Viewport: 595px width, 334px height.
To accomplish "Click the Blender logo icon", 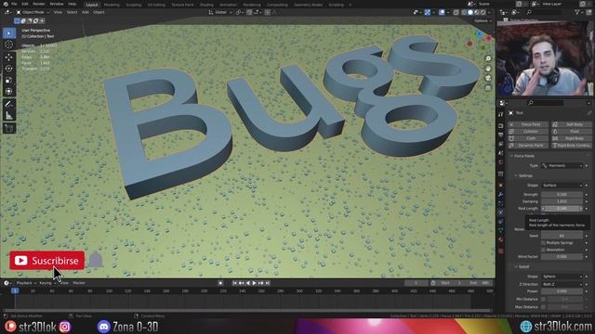I will pyautogui.click(x=6, y=4).
